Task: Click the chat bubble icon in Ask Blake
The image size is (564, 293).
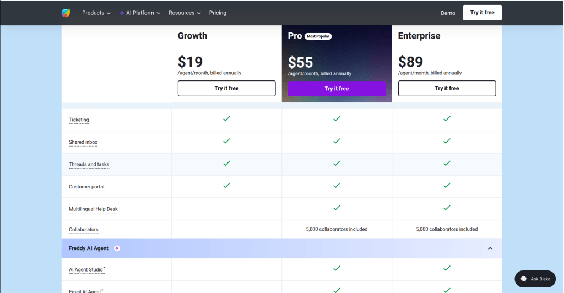Action: click(x=524, y=279)
